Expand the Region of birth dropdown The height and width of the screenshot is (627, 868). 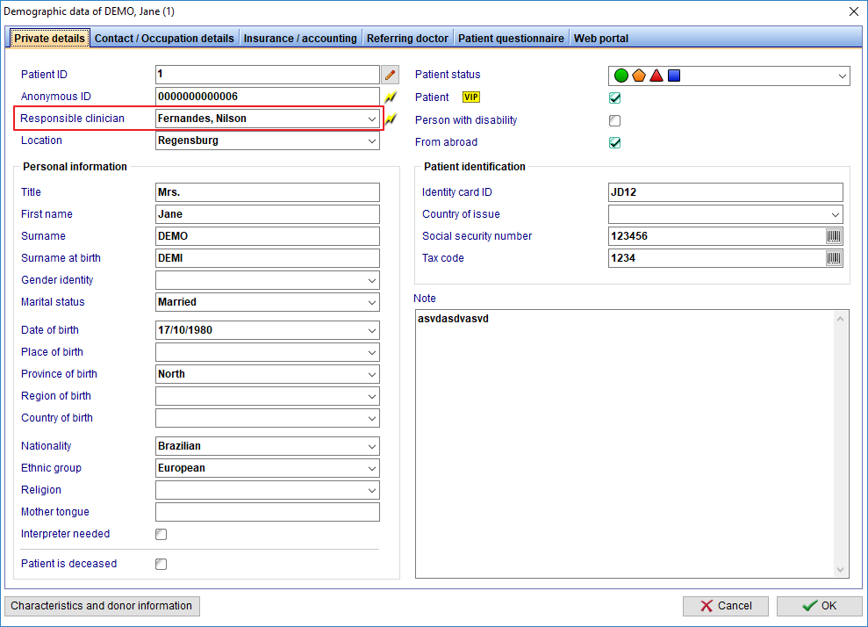click(372, 397)
